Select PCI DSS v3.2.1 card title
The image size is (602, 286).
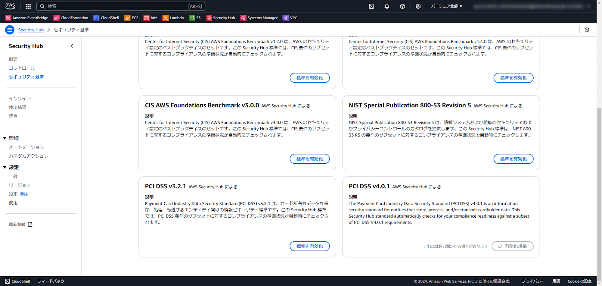165,186
